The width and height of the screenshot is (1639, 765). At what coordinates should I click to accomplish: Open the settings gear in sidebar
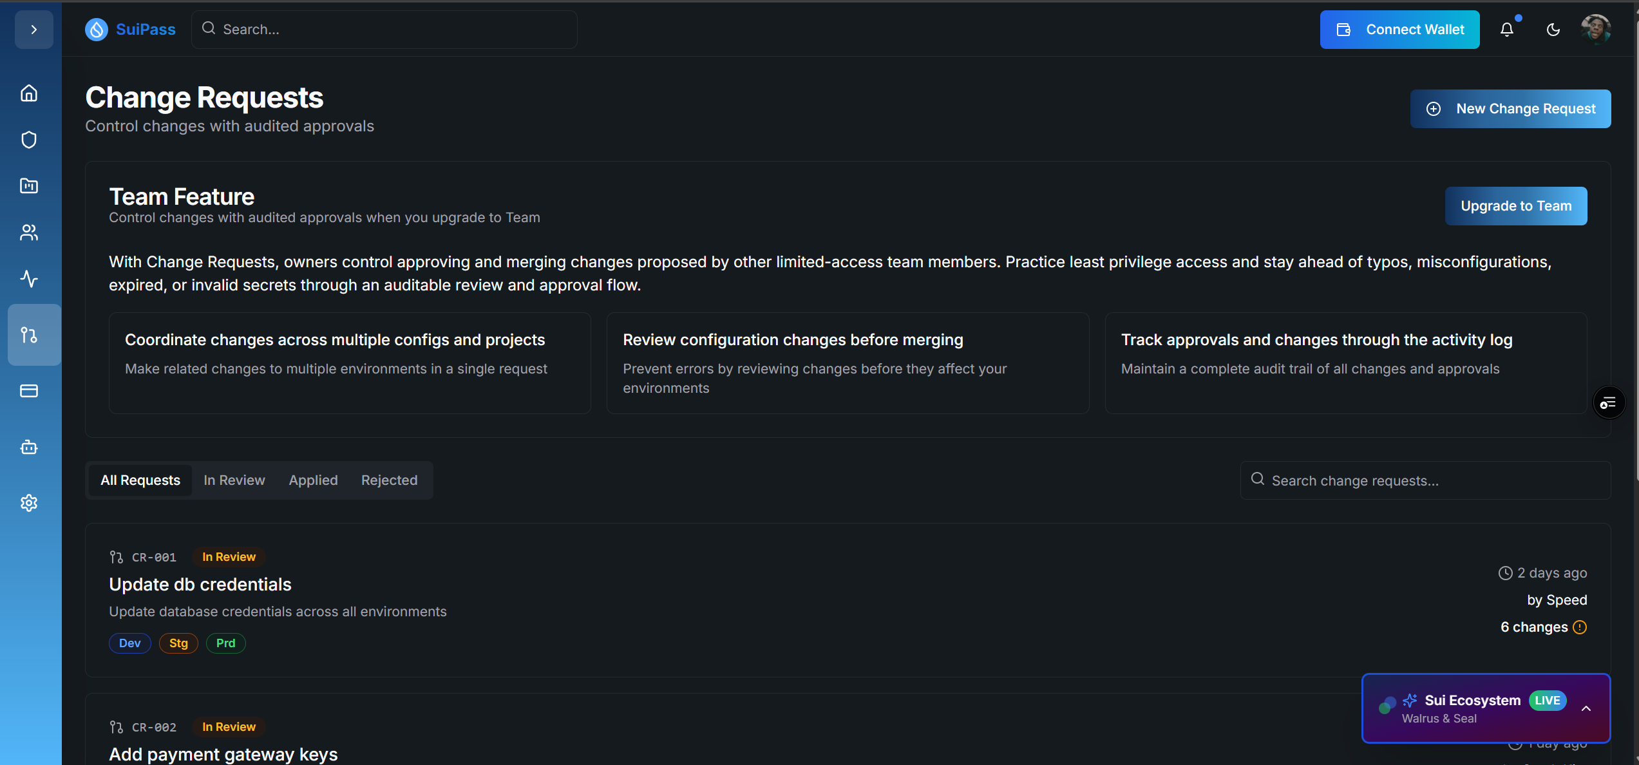point(29,503)
